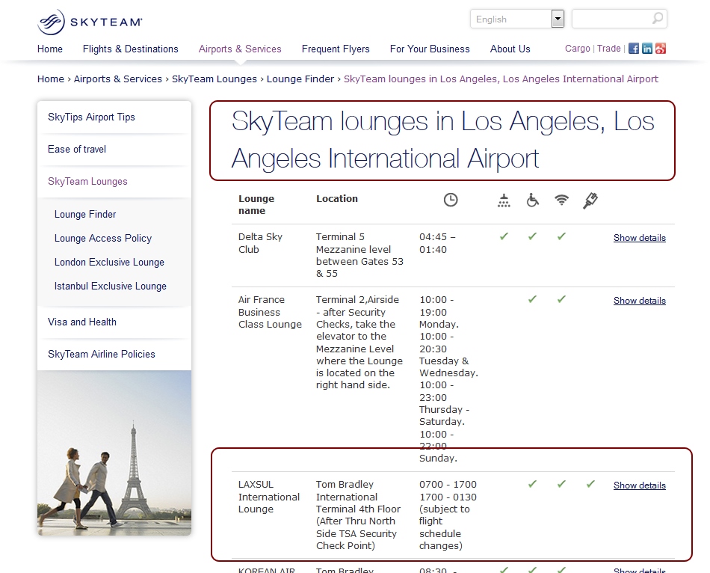Open the English language dropdown
Image resolution: width=710 pixels, height=573 pixels.
point(512,18)
